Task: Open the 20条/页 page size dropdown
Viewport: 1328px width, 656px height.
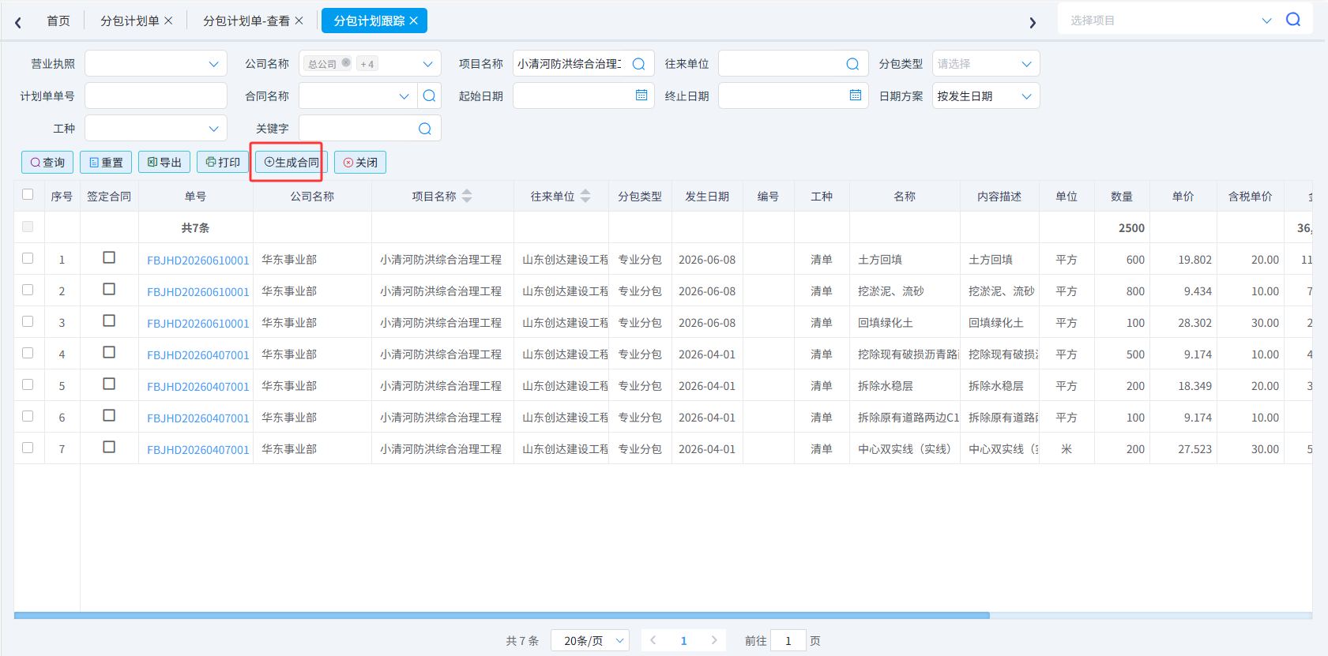Action: (x=589, y=640)
